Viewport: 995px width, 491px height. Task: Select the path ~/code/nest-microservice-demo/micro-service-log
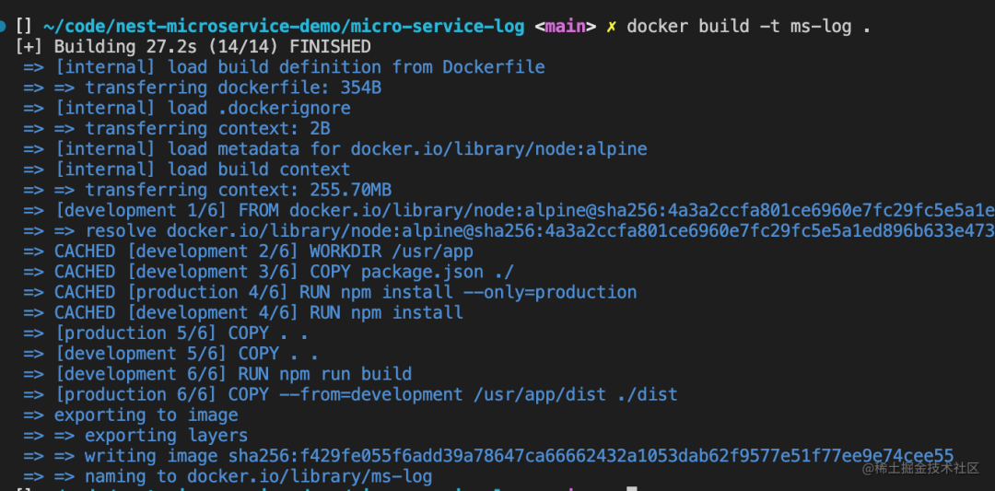tap(284, 27)
